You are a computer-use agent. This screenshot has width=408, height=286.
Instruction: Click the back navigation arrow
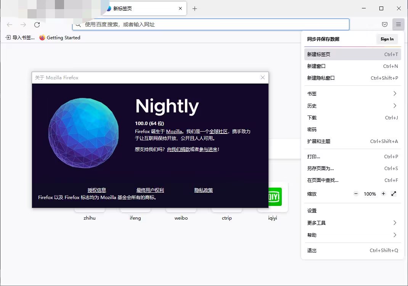9,24
